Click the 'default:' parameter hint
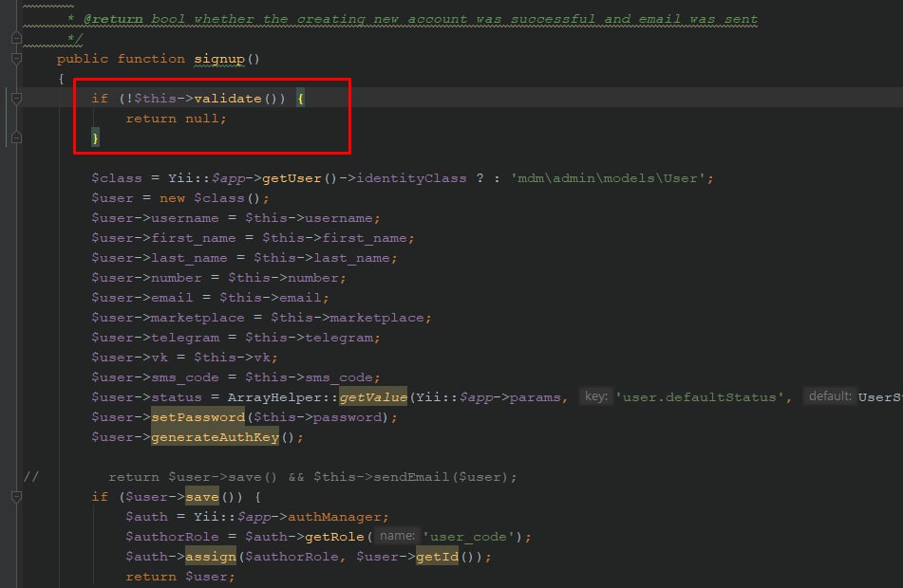Screen dimensions: 903x588 point(830,396)
